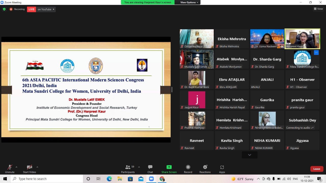This screenshot has height=183, width=326.
Task: Show next page of participant tiles
Action: [250, 155]
